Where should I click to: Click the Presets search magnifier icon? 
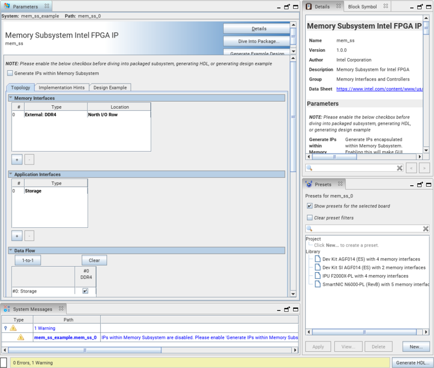pyautogui.click(x=309, y=229)
